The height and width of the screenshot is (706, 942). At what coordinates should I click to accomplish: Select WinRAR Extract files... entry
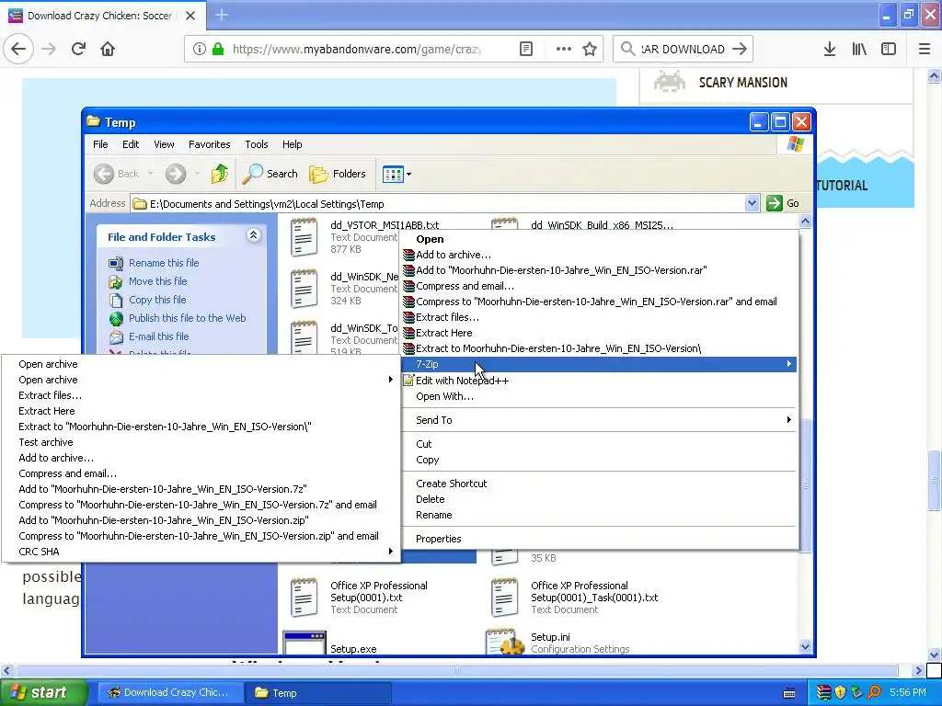click(599, 317)
